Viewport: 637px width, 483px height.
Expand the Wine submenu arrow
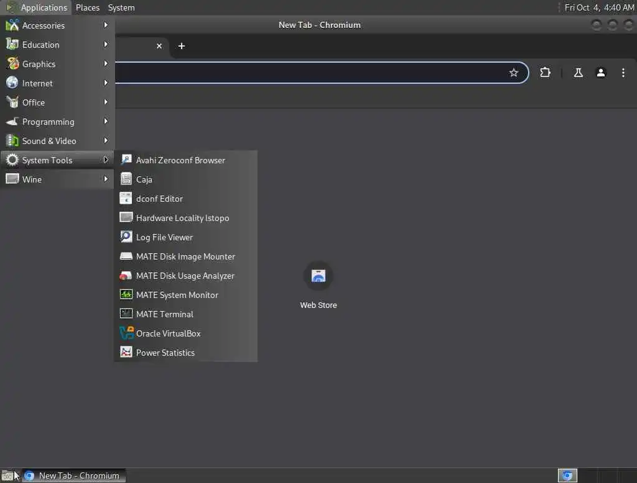pos(106,179)
